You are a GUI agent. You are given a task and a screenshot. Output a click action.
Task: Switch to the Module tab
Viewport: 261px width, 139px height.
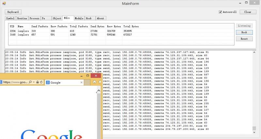click(79, 18)
